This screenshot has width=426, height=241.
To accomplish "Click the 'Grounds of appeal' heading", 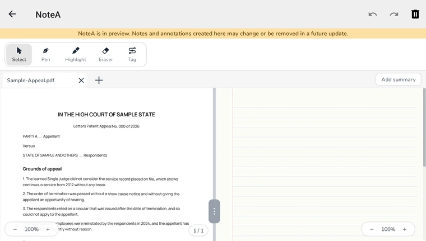I will [x=42, y=169].
